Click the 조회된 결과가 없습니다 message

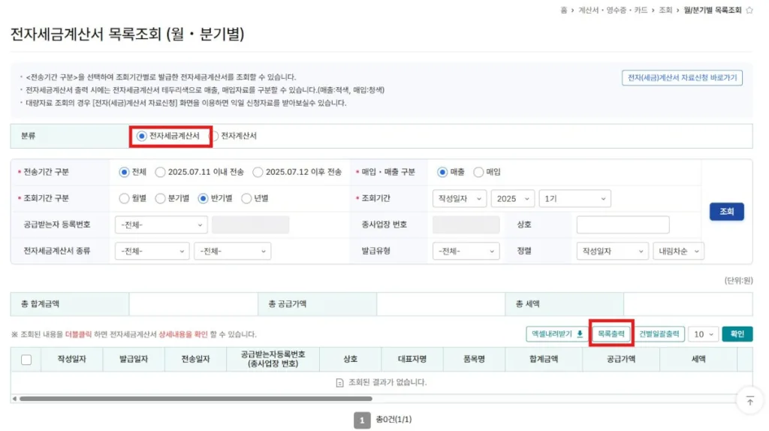pyautogui.click(x=387, y=382)
